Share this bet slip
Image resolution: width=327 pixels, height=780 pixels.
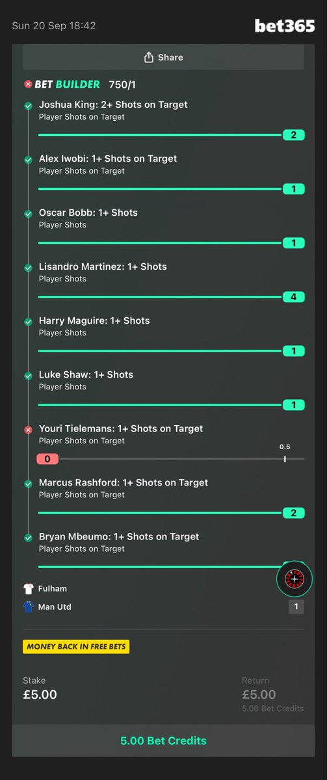pos(163,57)
